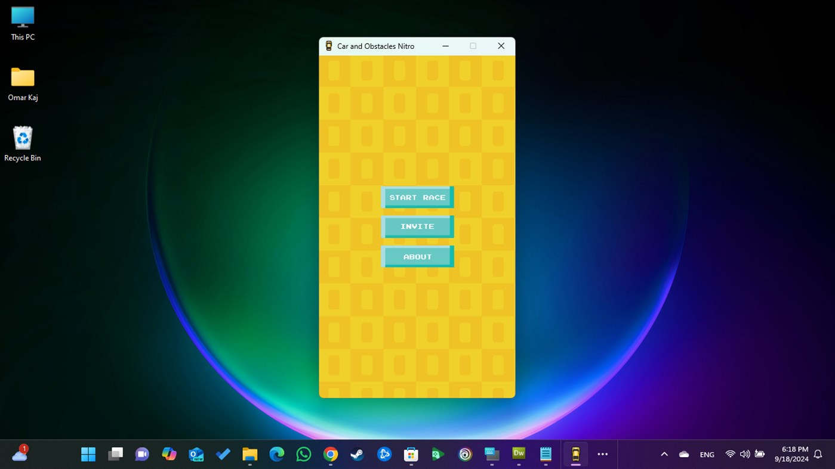Viewport: 835px width, 469px height.
Task: Open WhatsApp from the taskbar
Action: point(303,454)
